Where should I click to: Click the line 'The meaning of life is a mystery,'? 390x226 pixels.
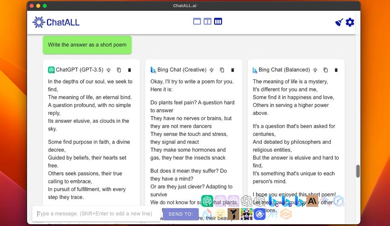[290, 81]
